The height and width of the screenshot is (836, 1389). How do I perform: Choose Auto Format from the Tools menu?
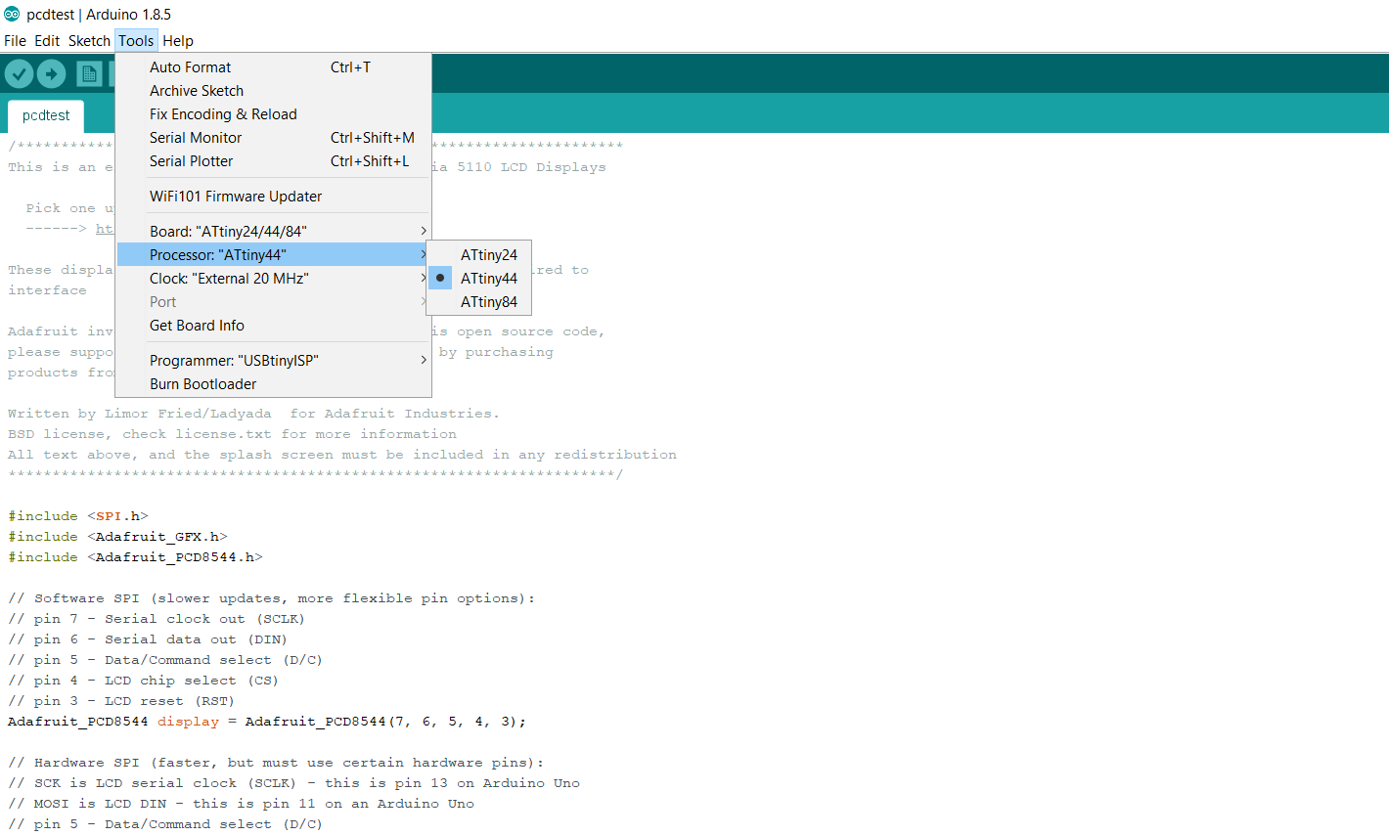click(x=273, y=67)
